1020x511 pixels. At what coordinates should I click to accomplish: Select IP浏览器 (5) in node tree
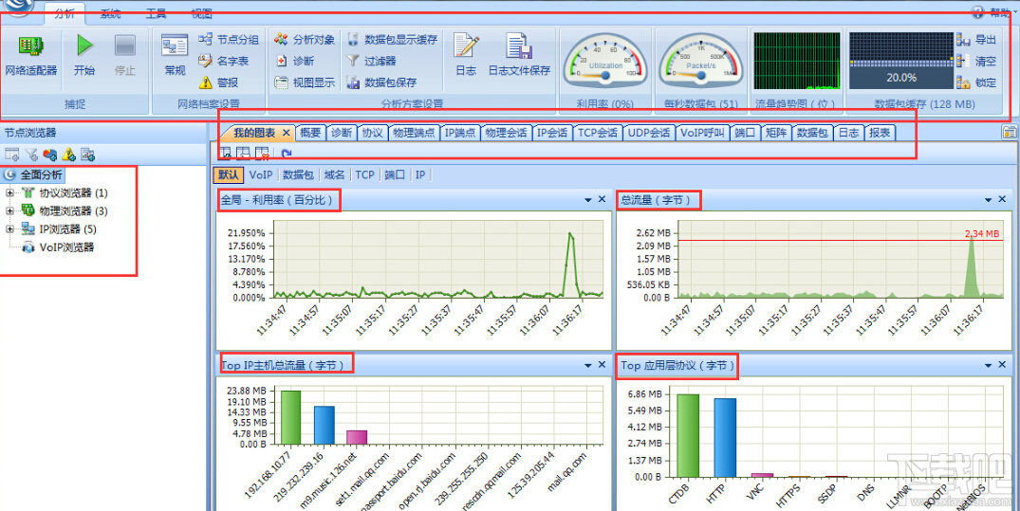click(x=67, y=229)
